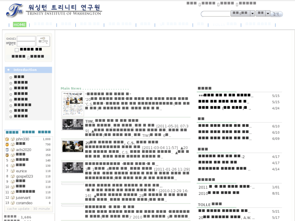This screenshot has height=221, width=295.
Task: Click the password input field
Action: pyautogui.click(x=26, y=44)
